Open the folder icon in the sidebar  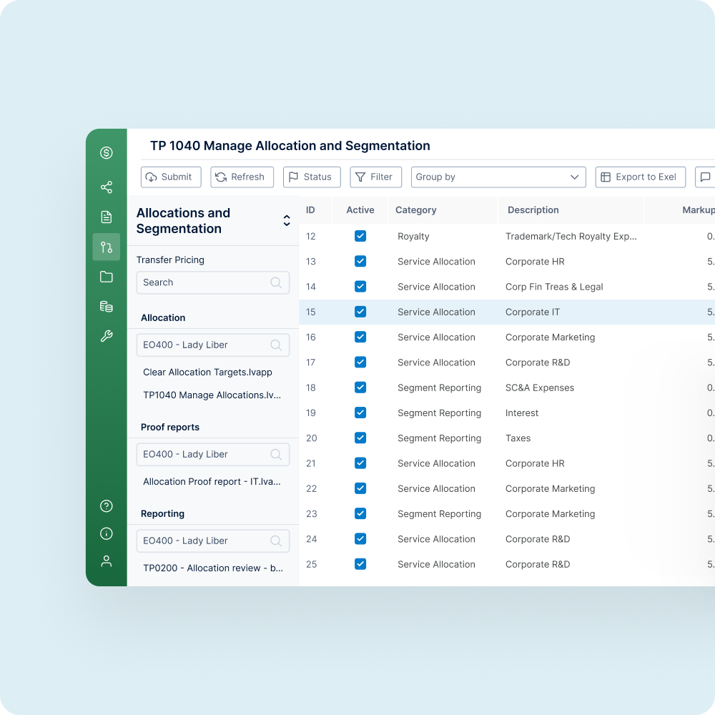coord(107,277)
